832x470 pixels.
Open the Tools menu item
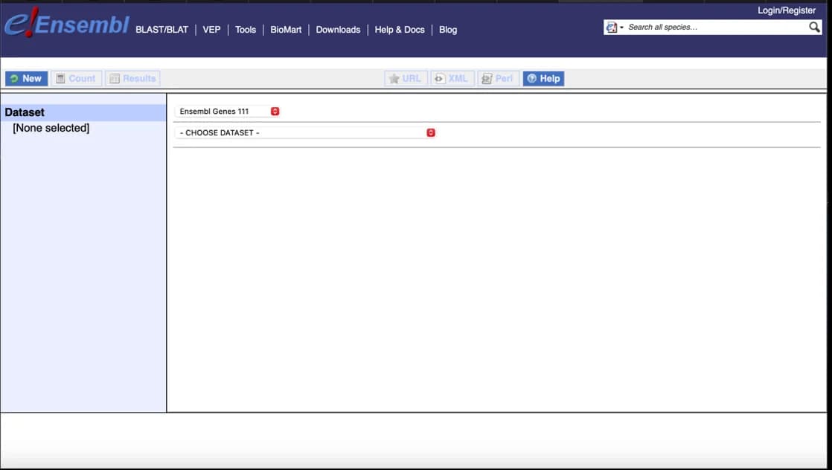click(x=245, y=30)
